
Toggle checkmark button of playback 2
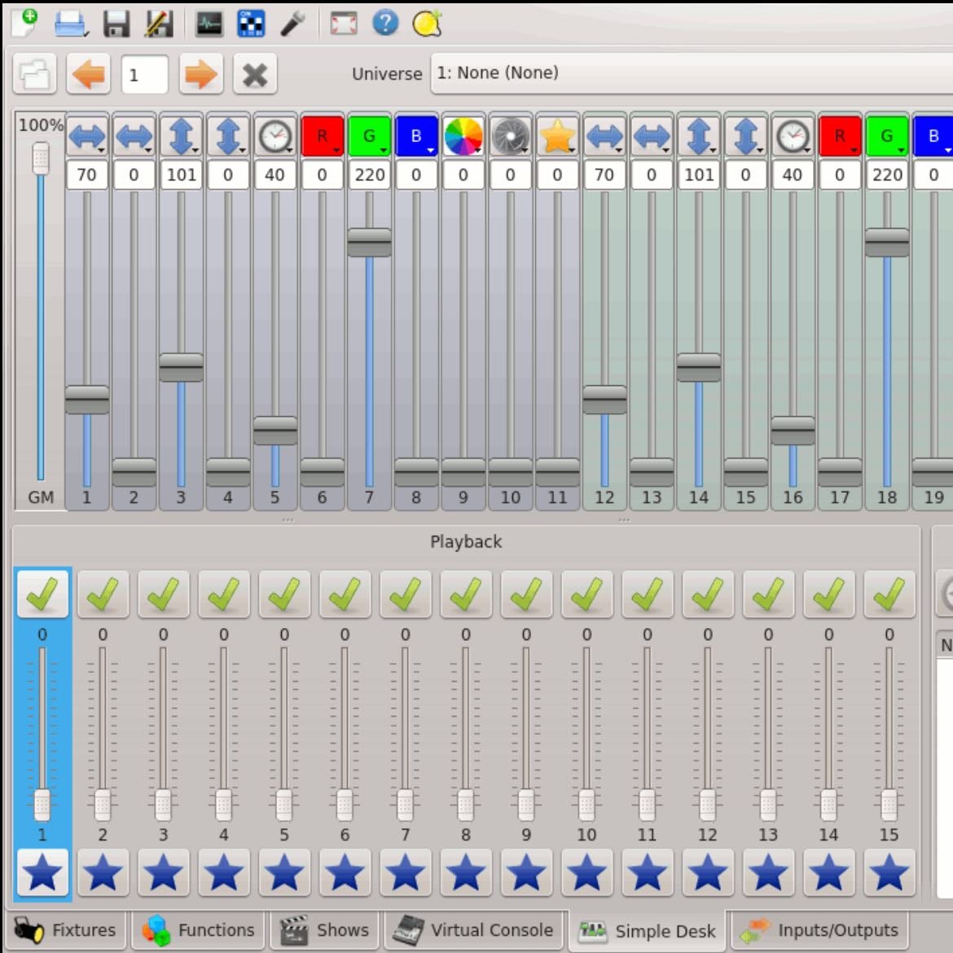click(x=103, y=594)
